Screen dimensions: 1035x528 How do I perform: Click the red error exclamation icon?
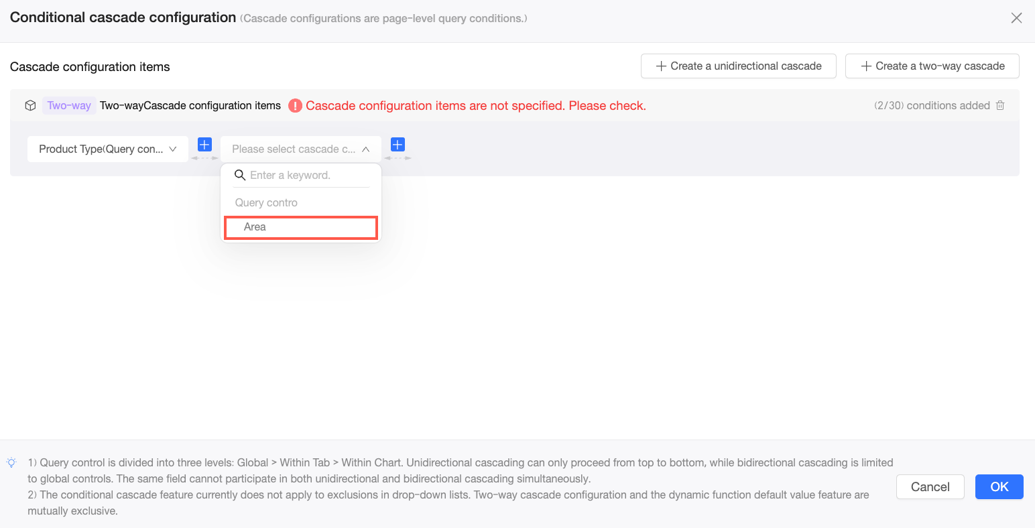coord(295,106)
